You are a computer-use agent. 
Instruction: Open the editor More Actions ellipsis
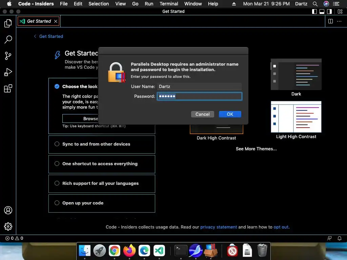point(339,21)
